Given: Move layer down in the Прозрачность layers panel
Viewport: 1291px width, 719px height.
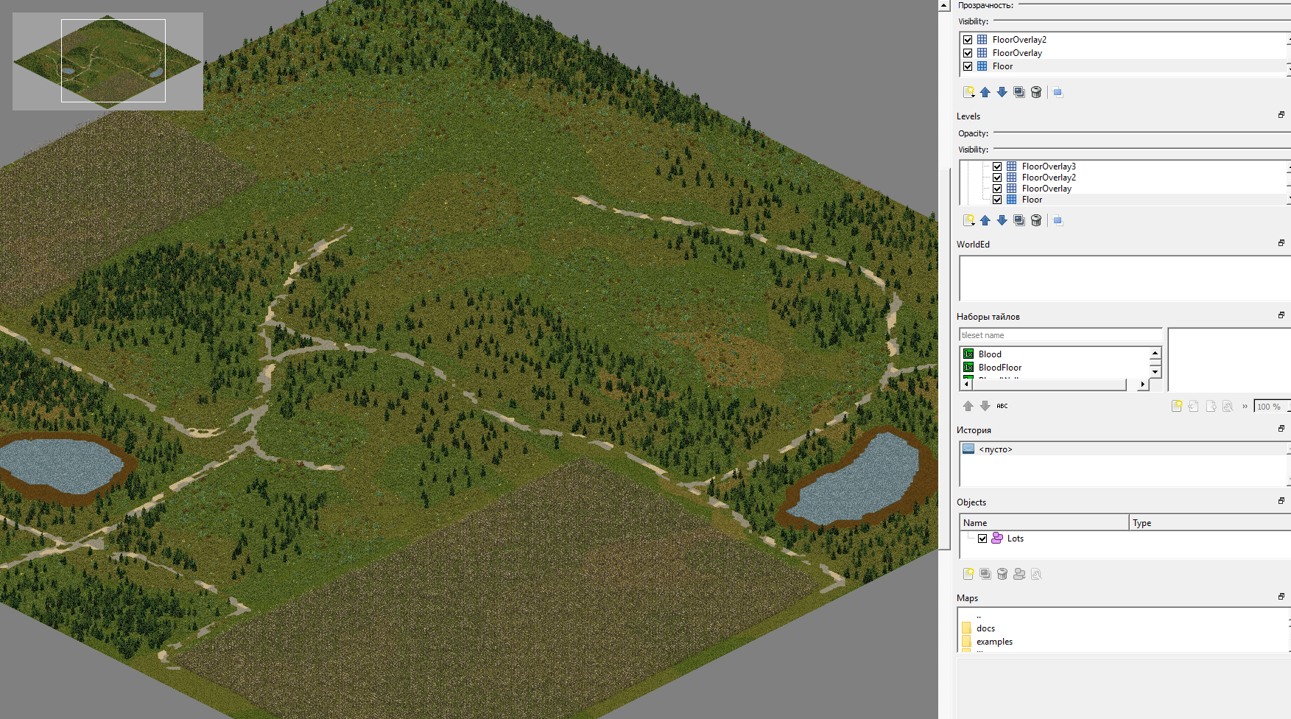Looking at the screenshot, I should point(1002,92).
